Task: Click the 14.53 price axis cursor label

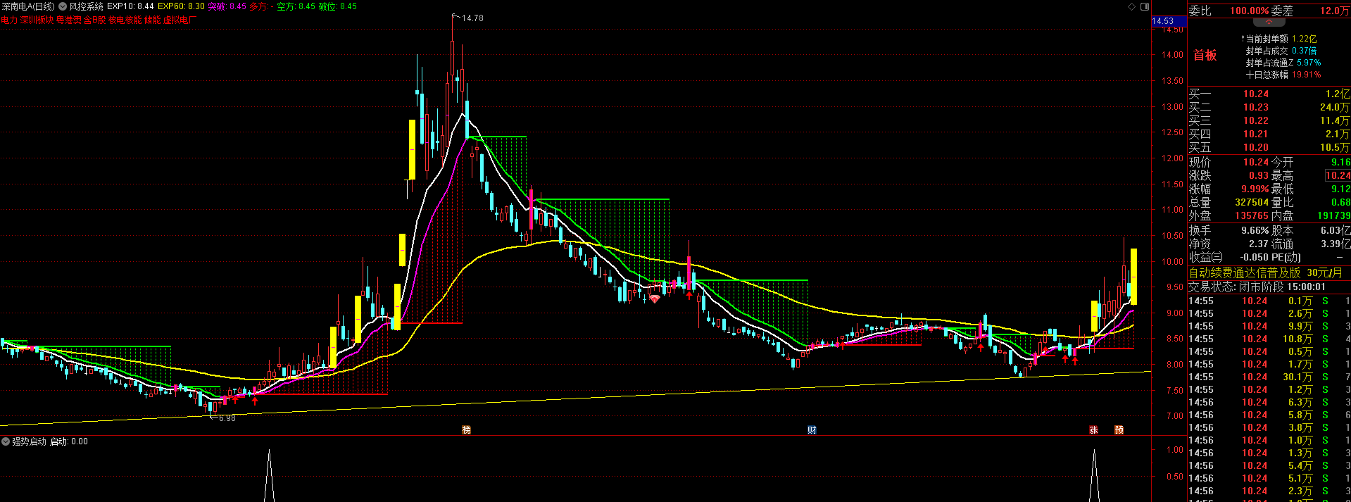Action: pyautogui.click(x=1163, y=21)
